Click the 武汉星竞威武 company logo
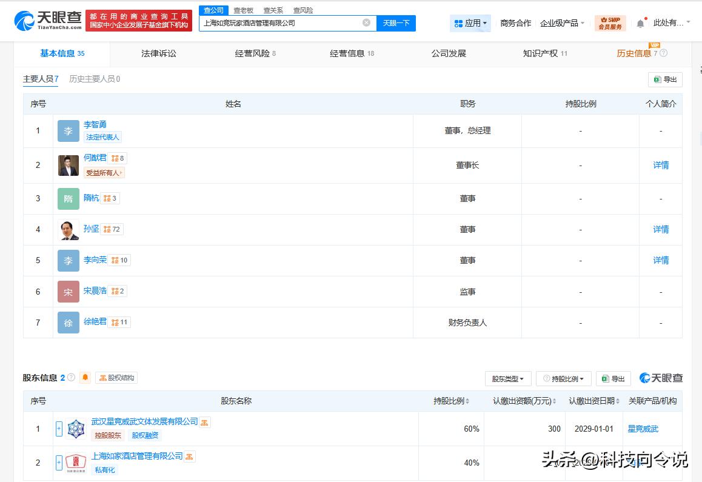This screenshot has width=702, height=482. 76,429
